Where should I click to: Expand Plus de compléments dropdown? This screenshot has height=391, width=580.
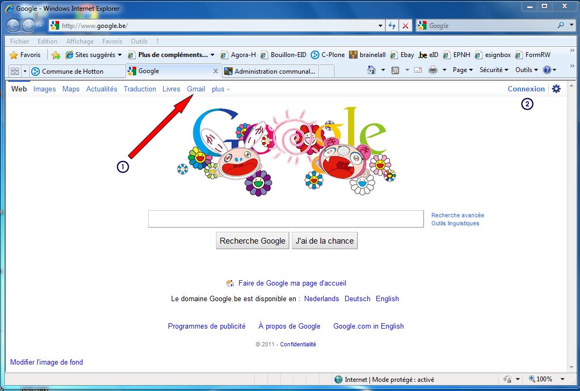point(212,55)
